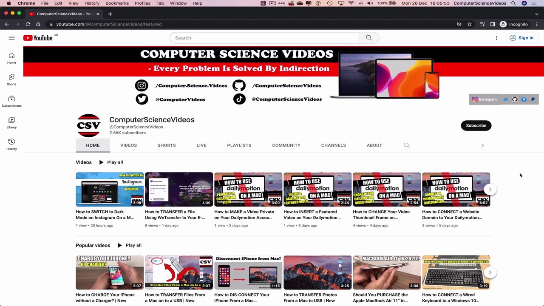Reload the page in Chrome
This screenshot has width=544, height=306.
pyautogui.click(x=28, y=24)
